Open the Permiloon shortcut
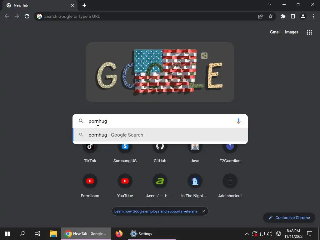 click(x=90, y=186)
